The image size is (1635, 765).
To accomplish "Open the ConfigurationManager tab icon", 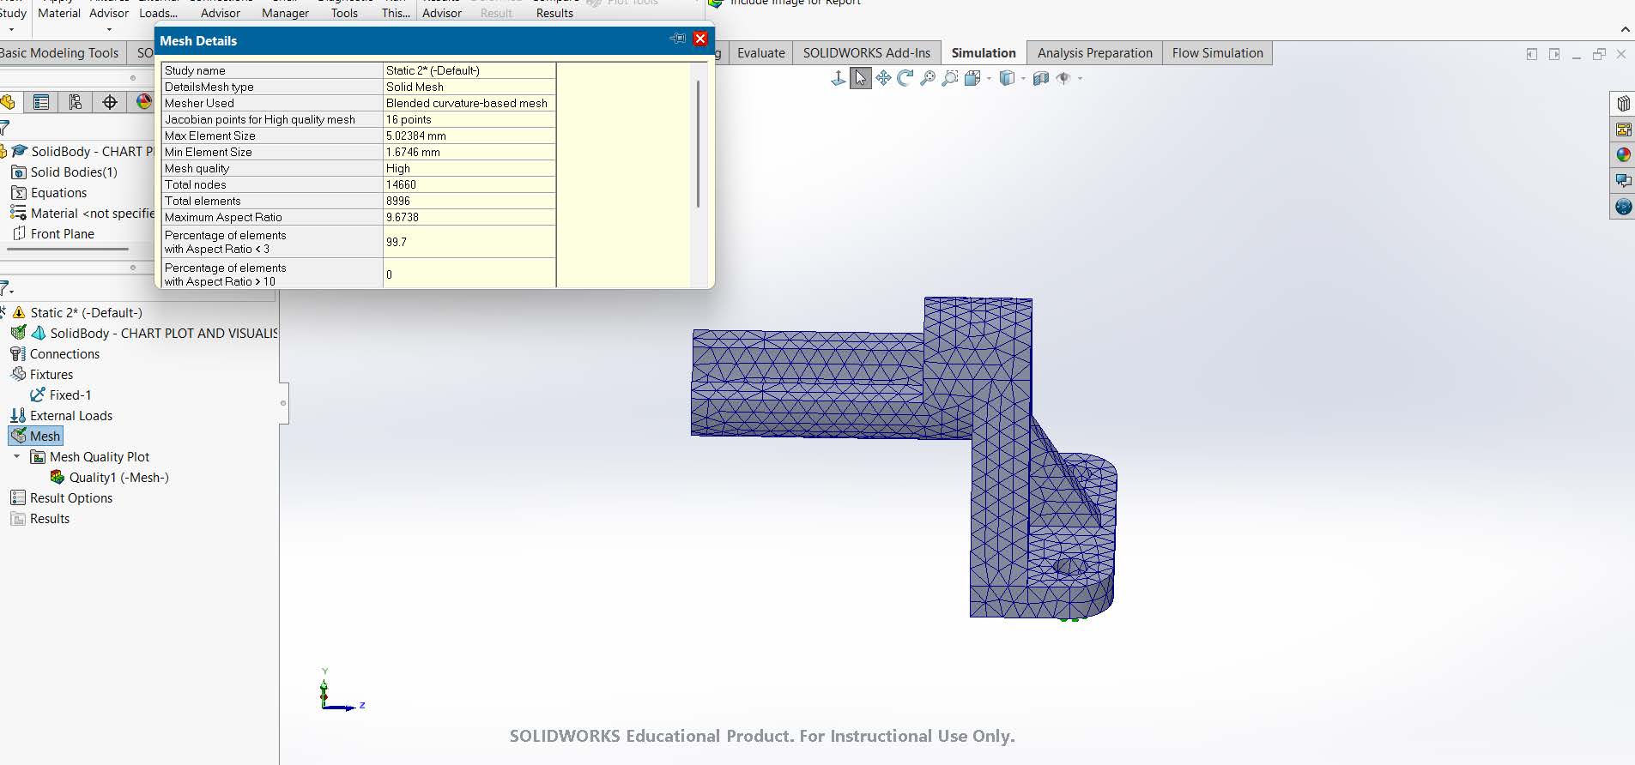I will point(76,103).
